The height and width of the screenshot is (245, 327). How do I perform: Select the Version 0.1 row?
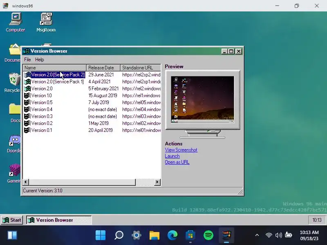pos(92,130)
